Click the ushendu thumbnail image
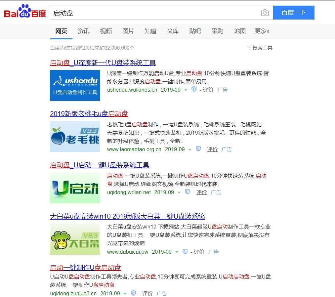 75,85
